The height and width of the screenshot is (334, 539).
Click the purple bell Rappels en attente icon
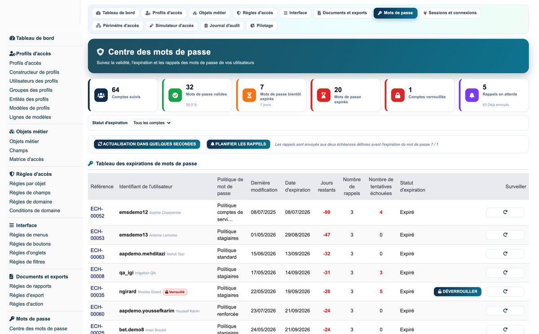click(472, 95)
